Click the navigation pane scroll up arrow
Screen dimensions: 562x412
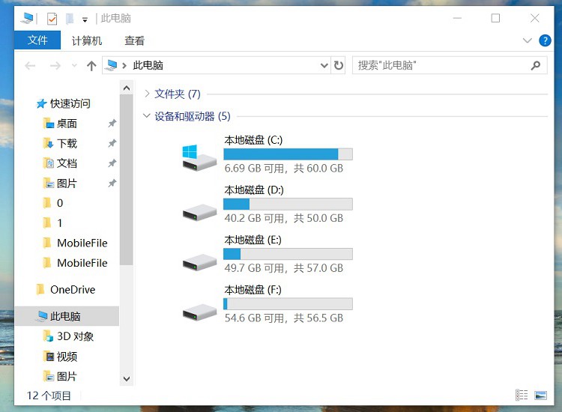tap(127, 88)
